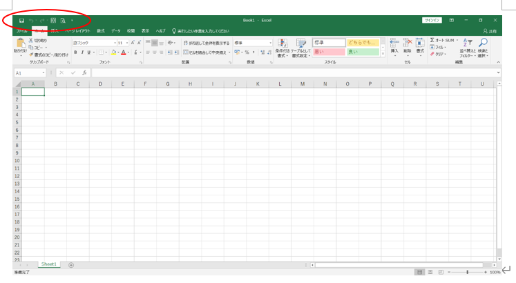Screen dimensions: 516x283
Task: Toggle top align button
Action: pyautogui.click(x=148, y=43)
